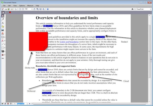Click the second pointer select tool in sidebar

coord(3,16)
